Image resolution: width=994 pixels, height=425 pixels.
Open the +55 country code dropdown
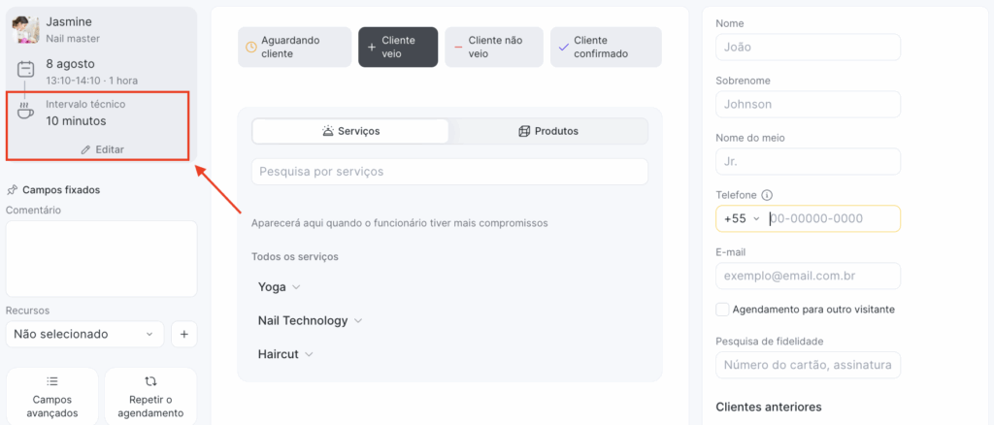(x=742, y=218)
